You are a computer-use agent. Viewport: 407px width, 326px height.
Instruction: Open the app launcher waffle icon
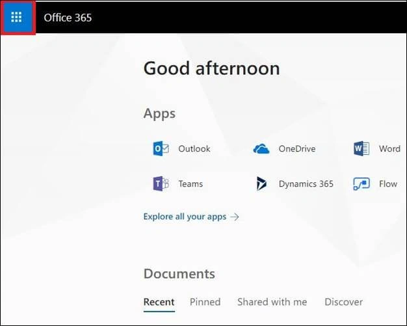(16, 17)
